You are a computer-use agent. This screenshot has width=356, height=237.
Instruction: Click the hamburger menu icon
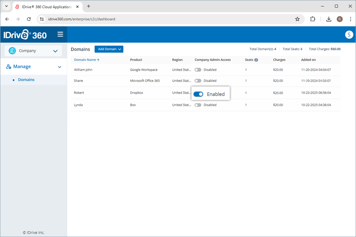point(60,34)
